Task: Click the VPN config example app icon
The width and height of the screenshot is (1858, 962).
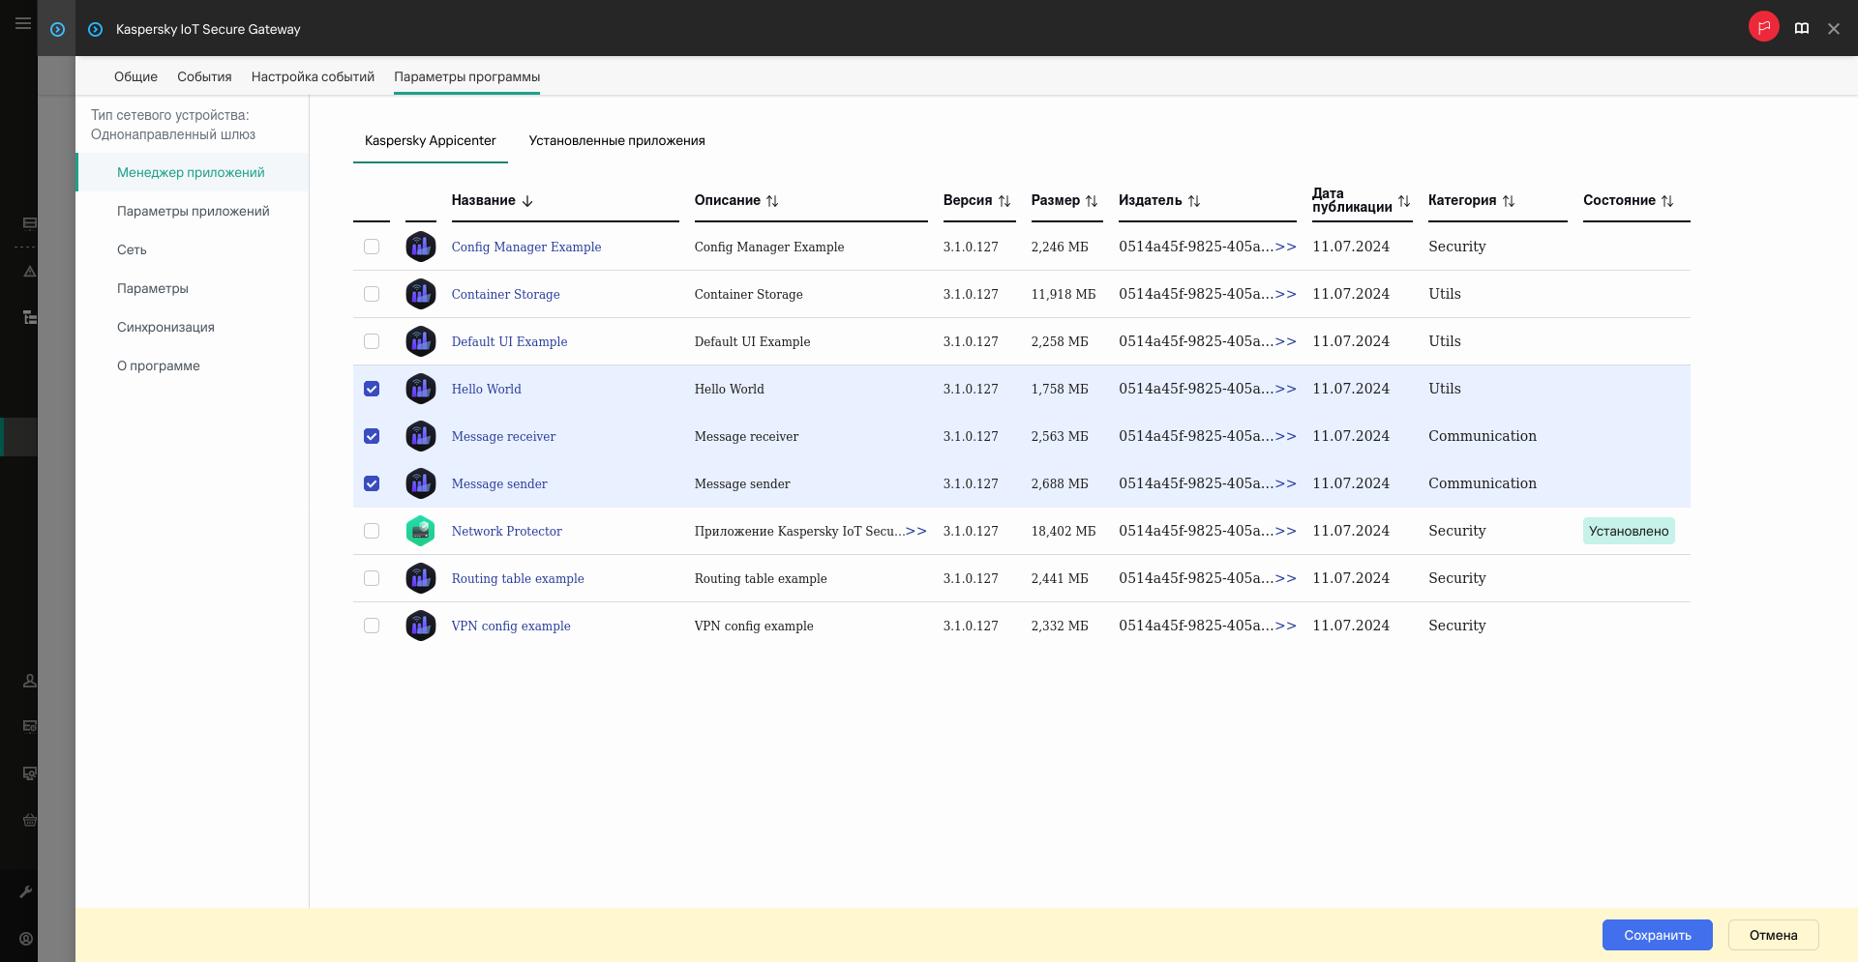Action: (x=420, y=626)
